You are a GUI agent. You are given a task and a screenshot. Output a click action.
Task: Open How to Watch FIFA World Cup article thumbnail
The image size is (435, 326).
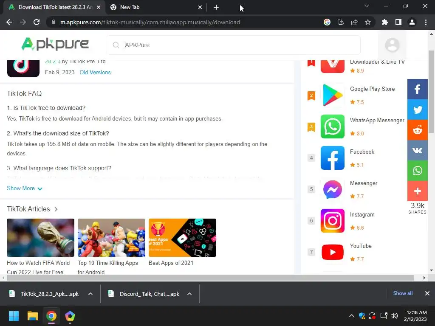tap(40, 238)
